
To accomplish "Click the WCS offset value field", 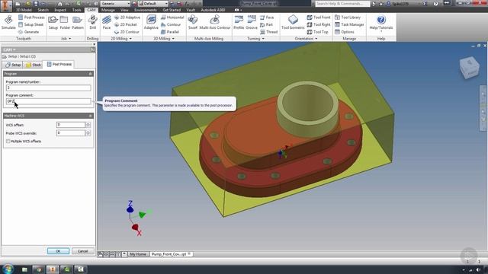I will click(71, 125).
